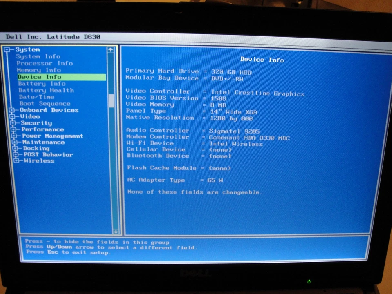Select the System Info entry
Screen dimensions: 392x294
pos(38,56)
